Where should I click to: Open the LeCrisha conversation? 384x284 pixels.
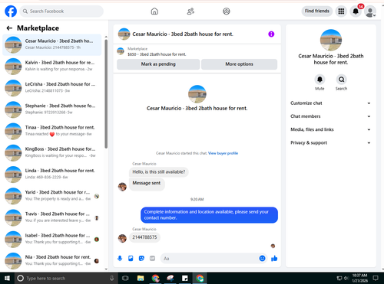(52, 88)
